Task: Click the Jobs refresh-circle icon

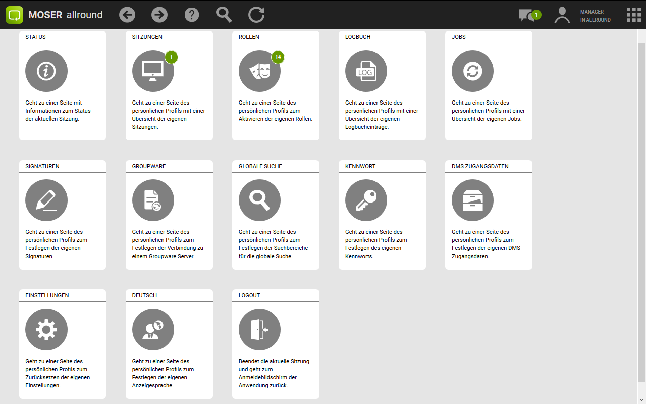Action: [x=472, y=71]
